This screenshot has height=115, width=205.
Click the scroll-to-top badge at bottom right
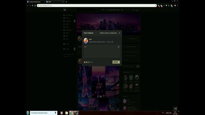[x=176, y=109]
